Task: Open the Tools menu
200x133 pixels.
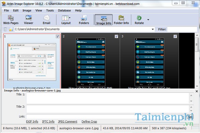Action: 50,11
